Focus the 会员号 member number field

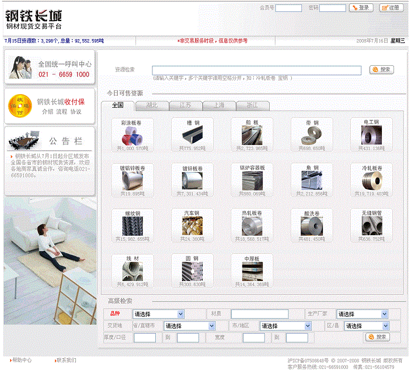tap(288, 8)
